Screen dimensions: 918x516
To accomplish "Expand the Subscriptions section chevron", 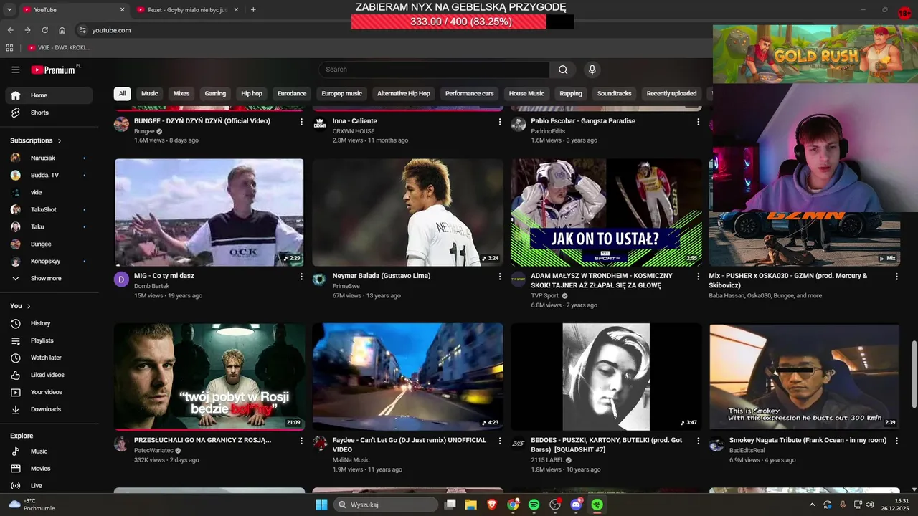I will [x=60, y=141].
